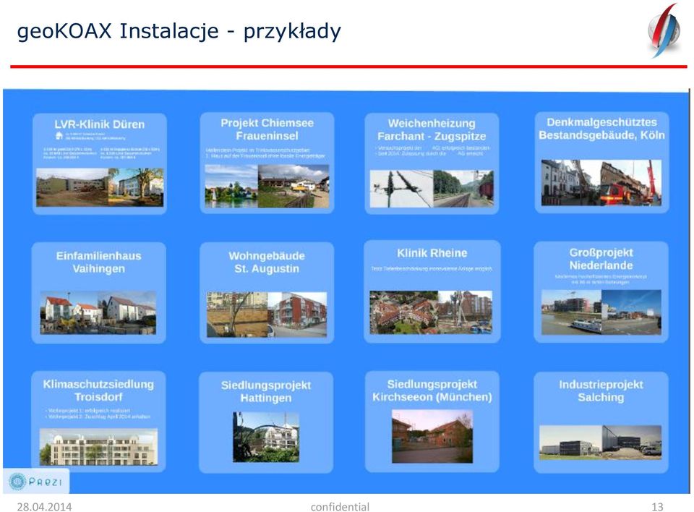Open the Industrieprojekt Salching card
Image resolution: width=694 pixels, height=512 pixels.
[601, 422]
